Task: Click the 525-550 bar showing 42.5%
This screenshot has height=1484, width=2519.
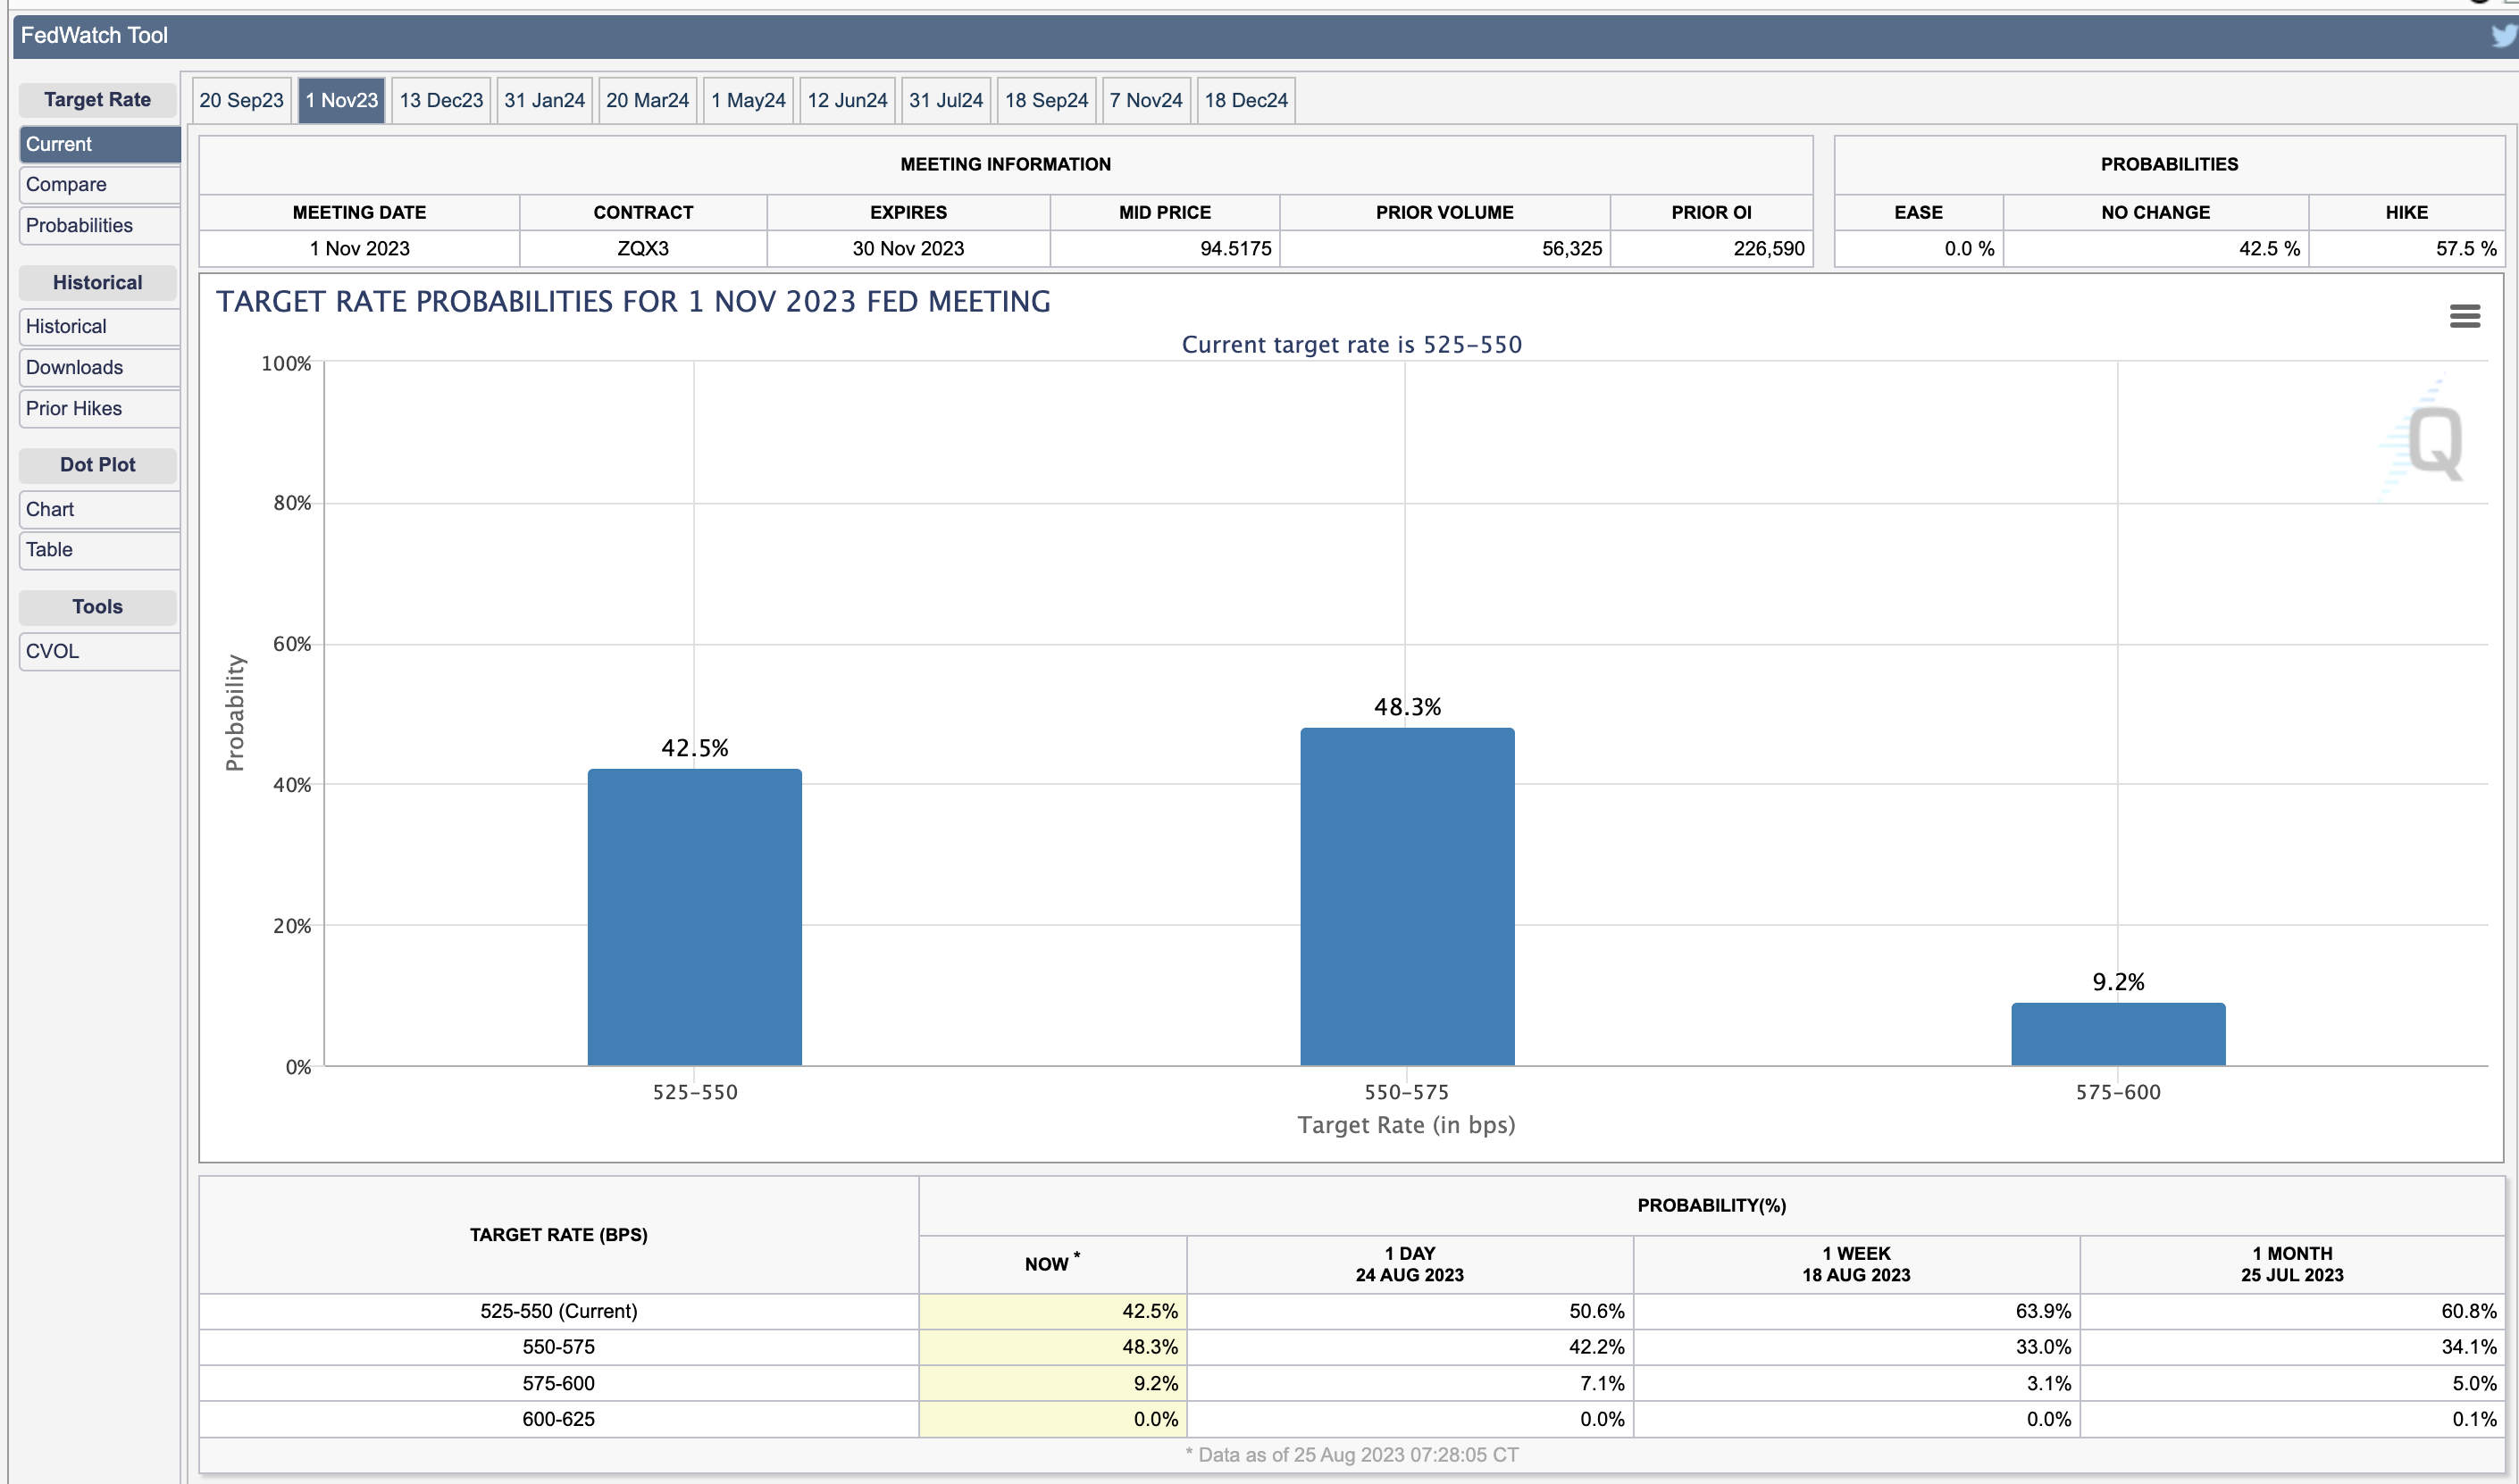Action: (694, 916)
